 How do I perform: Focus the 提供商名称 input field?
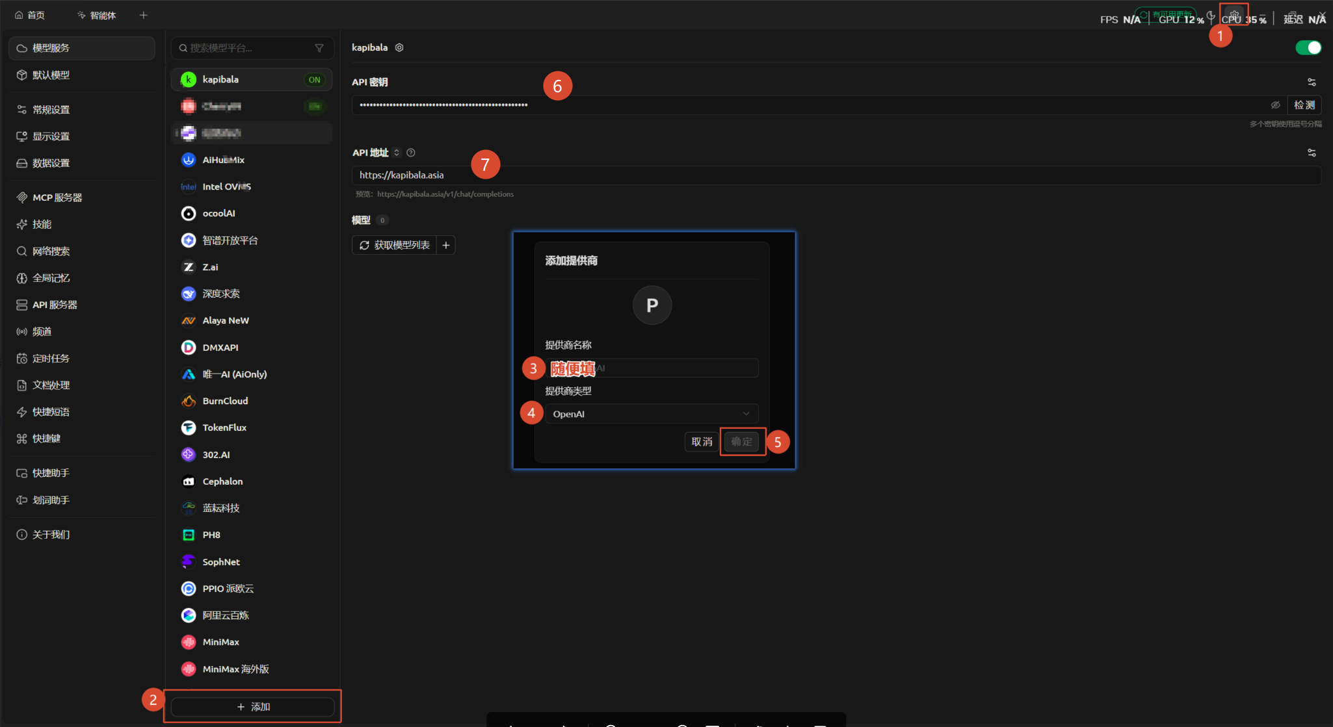[652, 368]
